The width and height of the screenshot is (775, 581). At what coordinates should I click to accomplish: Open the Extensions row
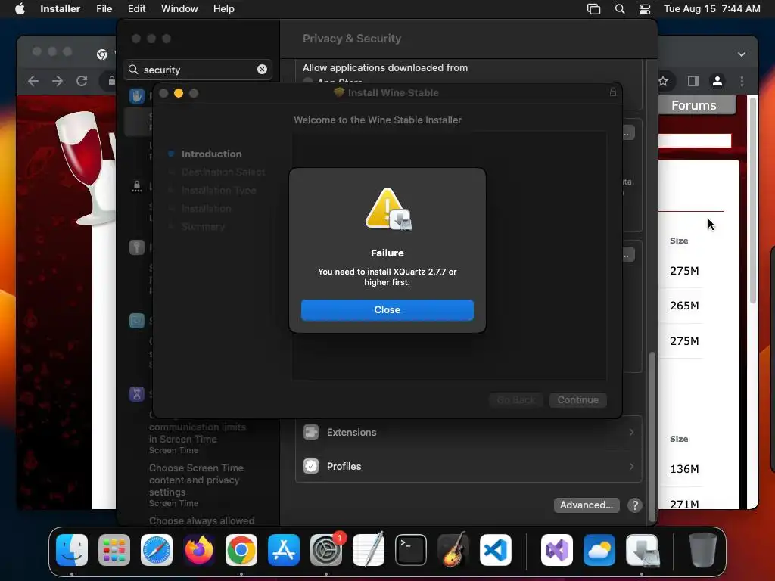click(x=468, y=432)
